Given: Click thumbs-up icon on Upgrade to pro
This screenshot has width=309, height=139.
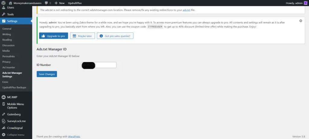Looking at the screenshot, I should click(x=43, y=36).
